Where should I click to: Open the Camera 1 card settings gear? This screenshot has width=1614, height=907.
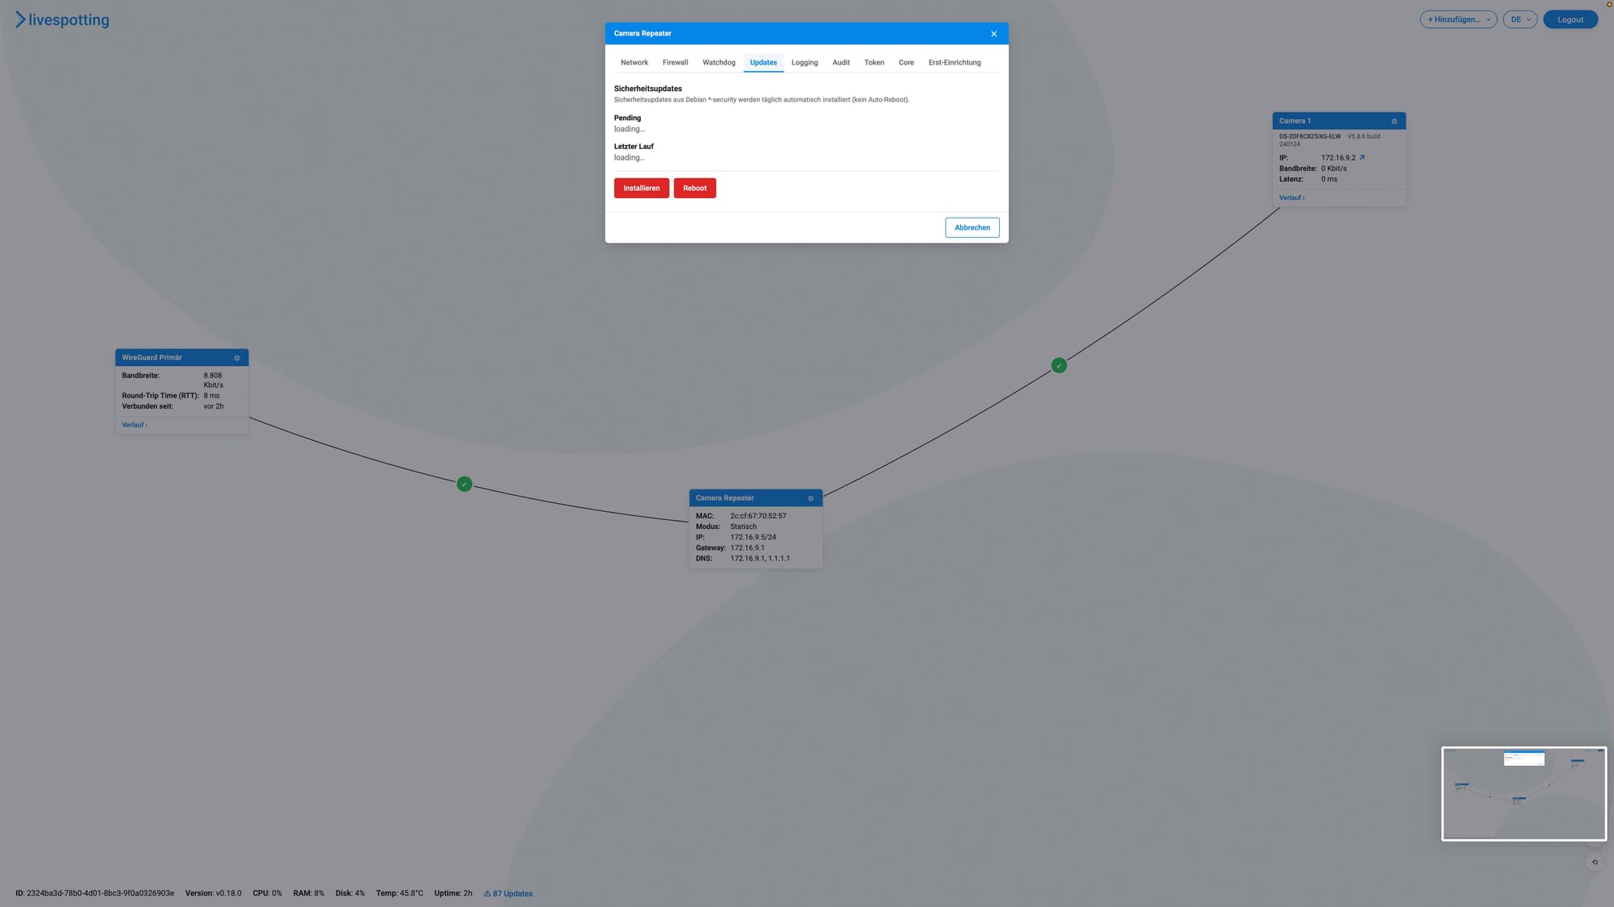point(1394,121)
